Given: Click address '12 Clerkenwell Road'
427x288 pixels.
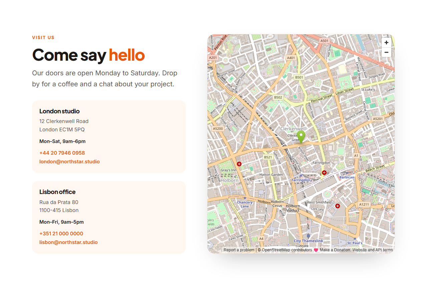Looking at the screenshot, I should point(64,121).
